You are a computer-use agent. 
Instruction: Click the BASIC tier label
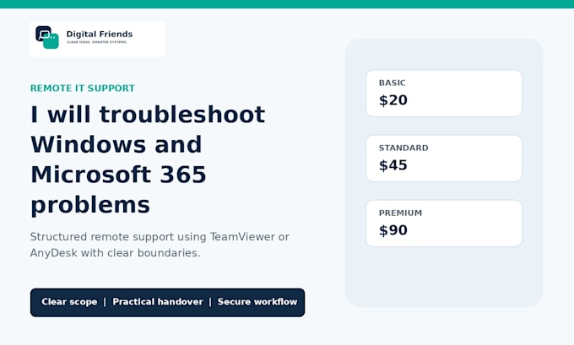[x=392, y=83]
